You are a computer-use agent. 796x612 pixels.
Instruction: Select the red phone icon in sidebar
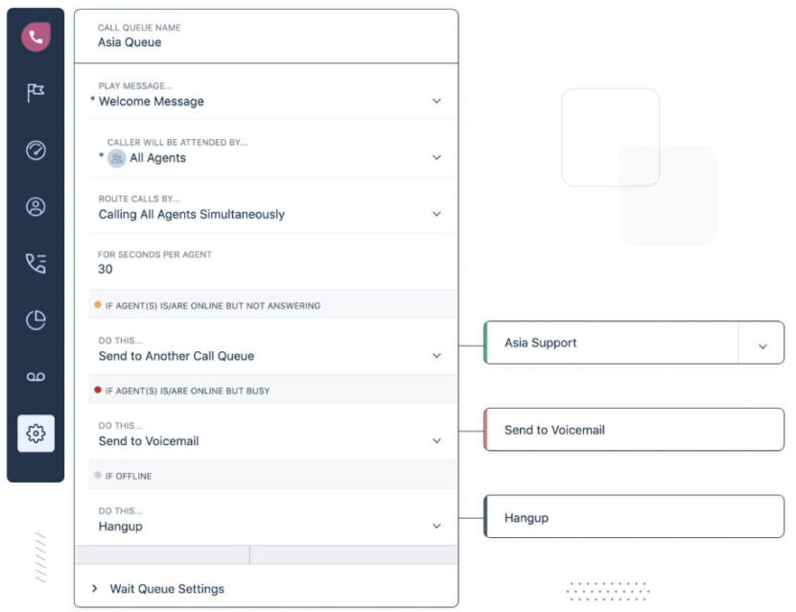tap(35, 35)
